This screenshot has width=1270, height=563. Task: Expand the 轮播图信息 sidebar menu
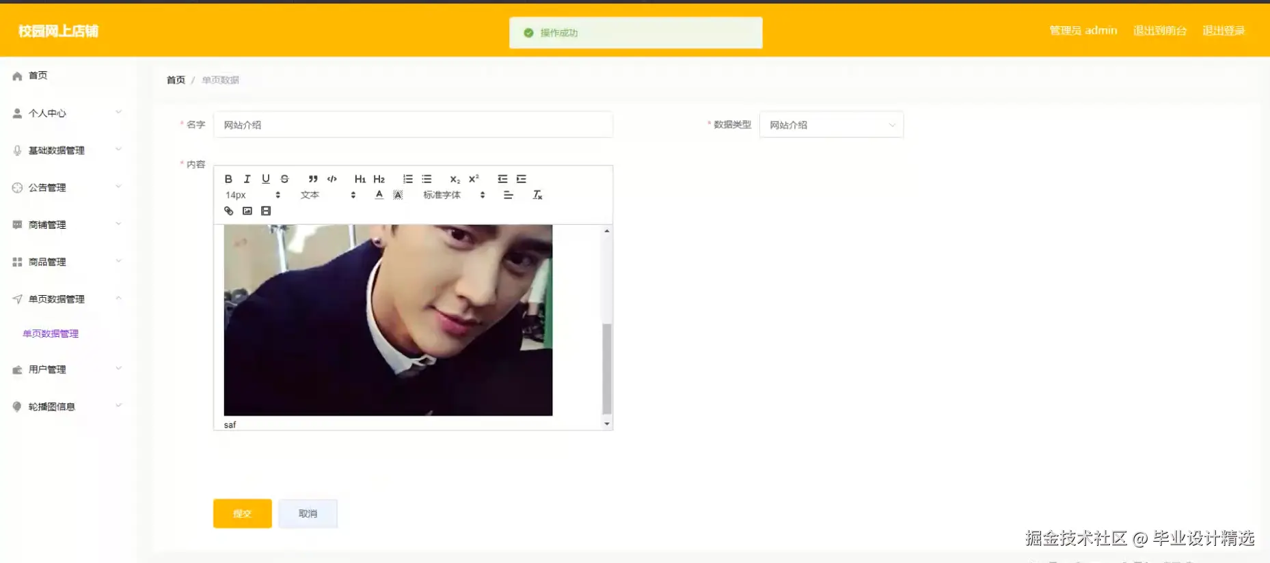coord(67,407)
